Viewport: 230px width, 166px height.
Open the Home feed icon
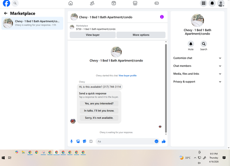[70, 3]
